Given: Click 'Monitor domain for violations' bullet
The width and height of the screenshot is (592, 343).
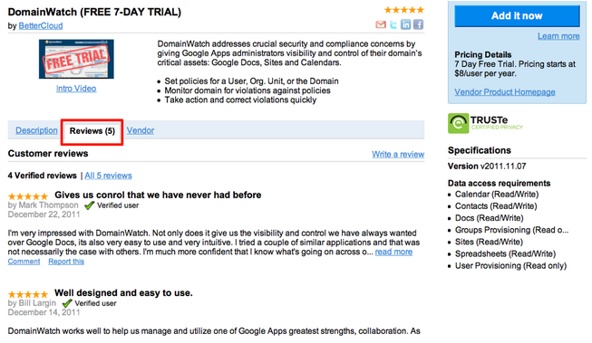Looking at the screenshot, I should [247, 91].
